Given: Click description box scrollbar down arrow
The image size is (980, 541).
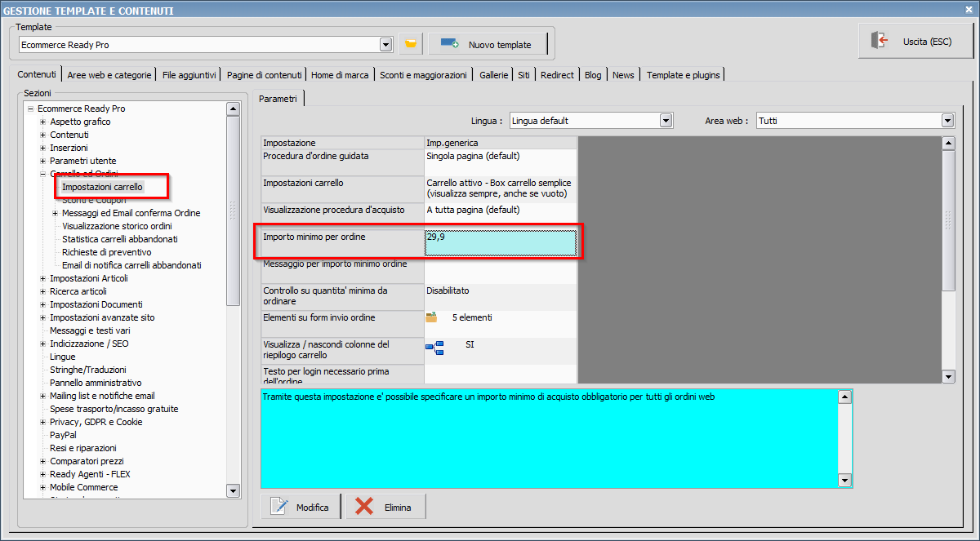Looking at the screenshot, I should (x=845, y=481).
